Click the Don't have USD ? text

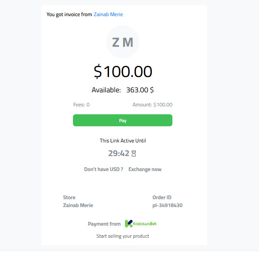(104, 169)
